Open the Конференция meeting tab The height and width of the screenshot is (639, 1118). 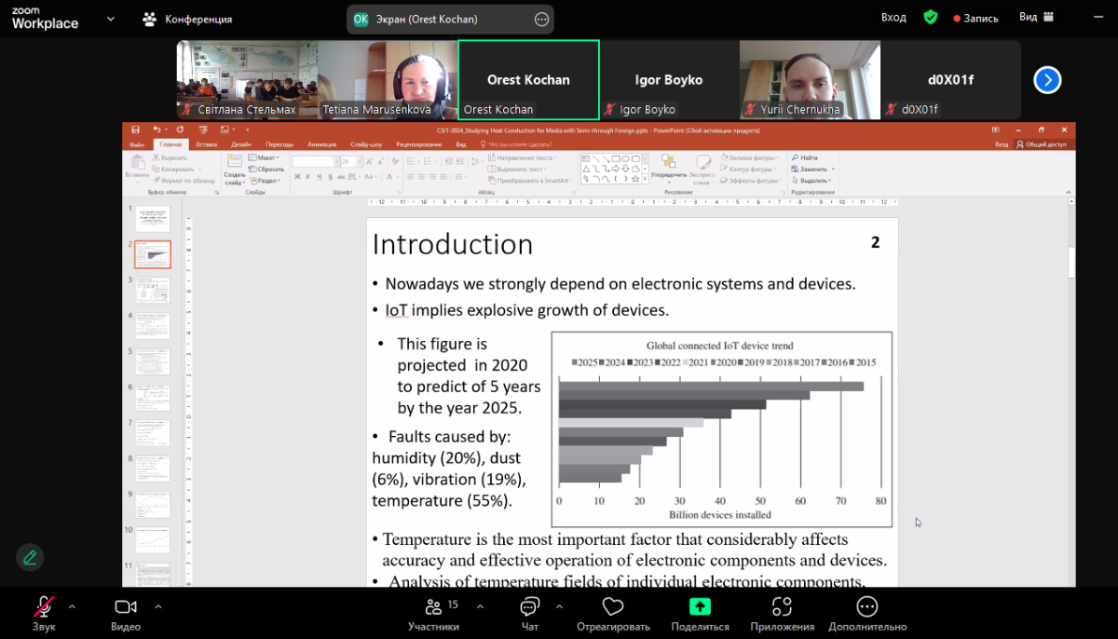pos(187,19)
